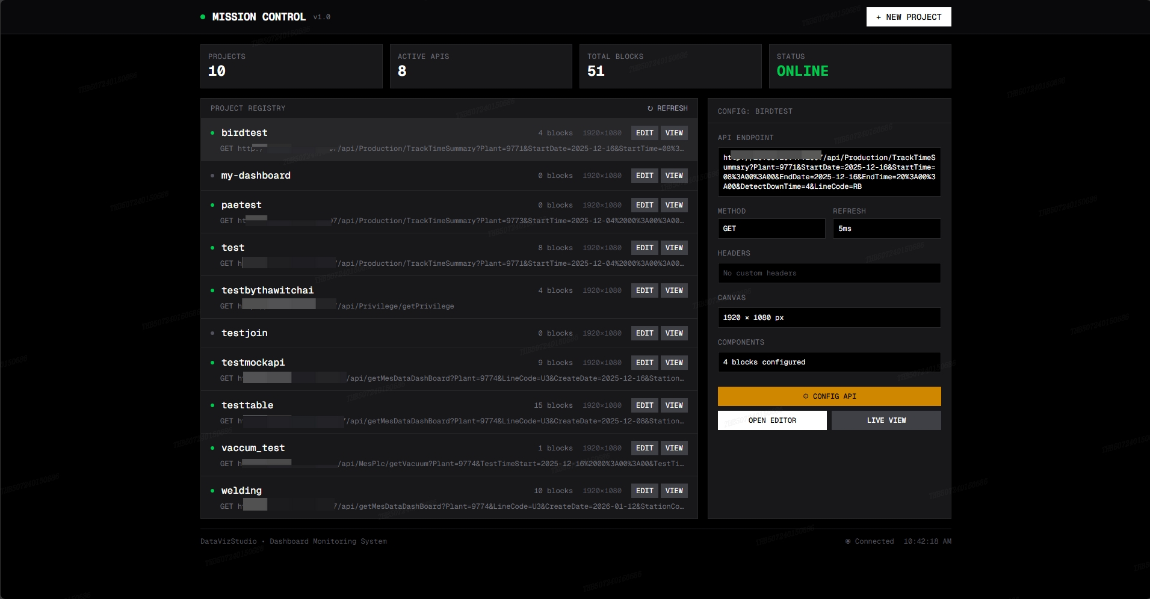
Task: Edit the paetest project
Action: coord(645,205)
